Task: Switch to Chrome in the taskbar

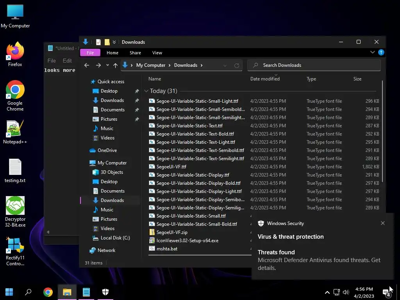Action: (x=48, y=292)
